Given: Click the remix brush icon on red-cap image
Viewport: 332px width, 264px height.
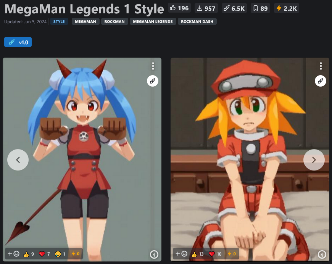Looking at the screenshot, I should point(321,81).
